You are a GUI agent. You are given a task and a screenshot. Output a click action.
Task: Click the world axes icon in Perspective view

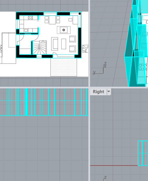(100, 68)
